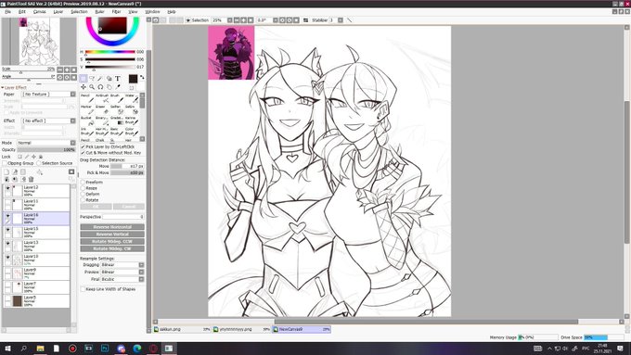
Task: Select the lasso selection tool
Action: (x=92, y=79)
